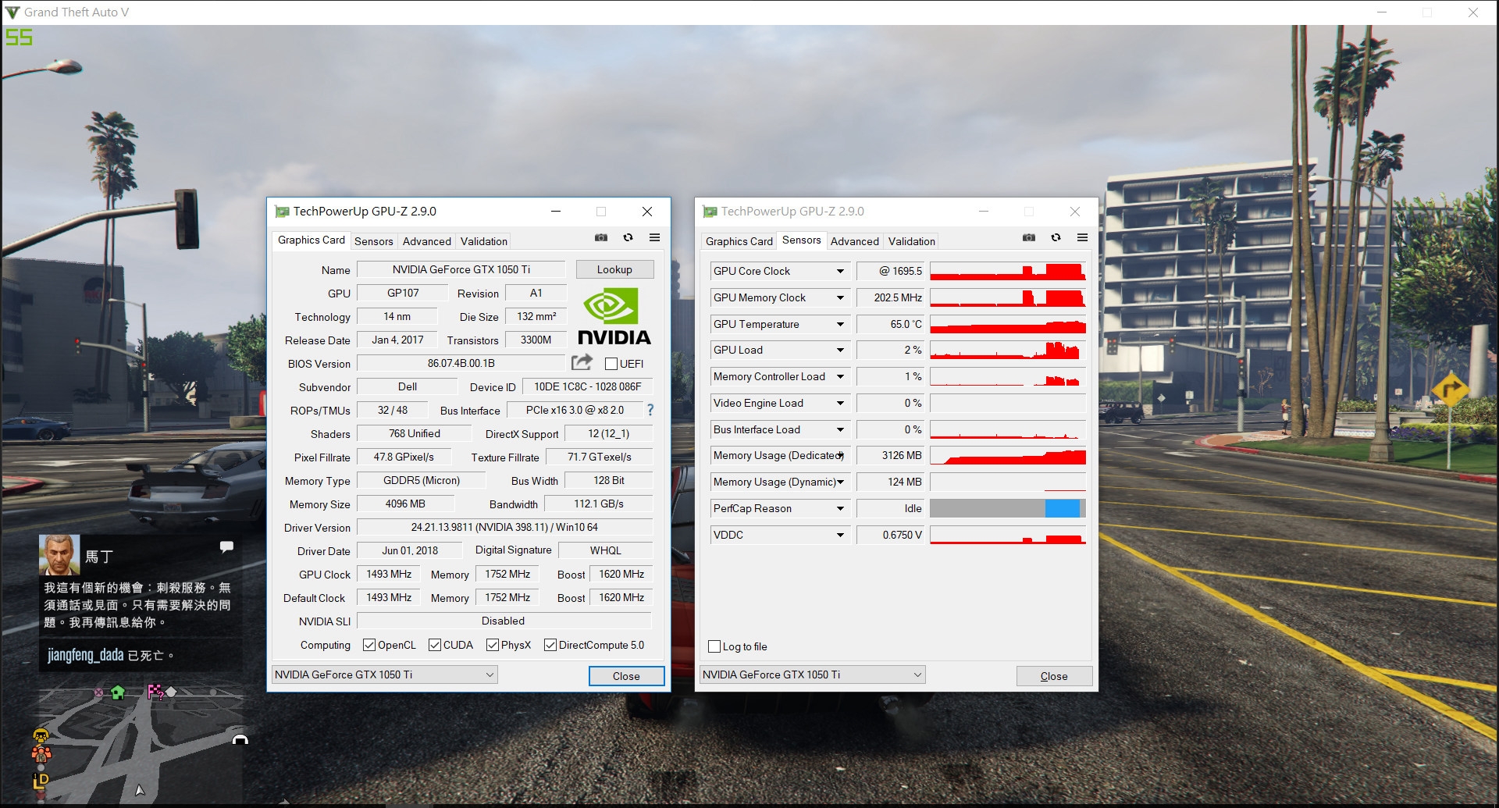
Task: Open the GPU selector dropdown in Sensors window
Action: pos(812,675)
